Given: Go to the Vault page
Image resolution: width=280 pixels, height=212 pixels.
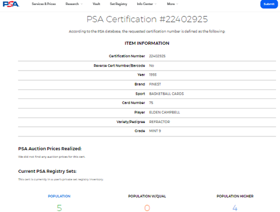Looking at the screenshot, I should tap(96, 4).
